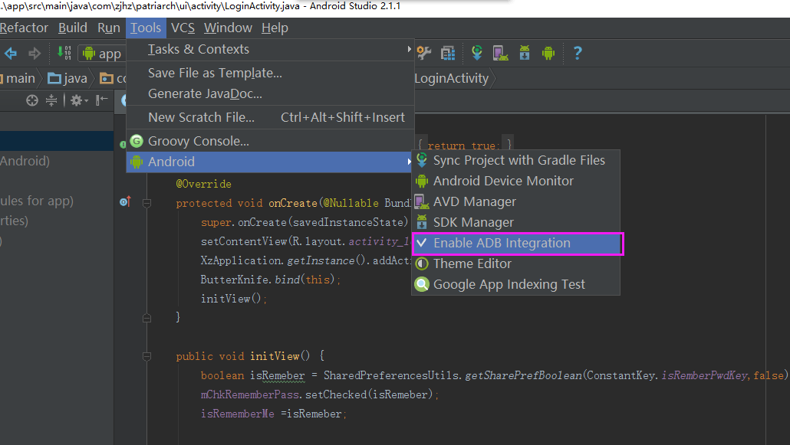Select the Android item in Tools menu
790x445 pixels.
pos(270,162)
